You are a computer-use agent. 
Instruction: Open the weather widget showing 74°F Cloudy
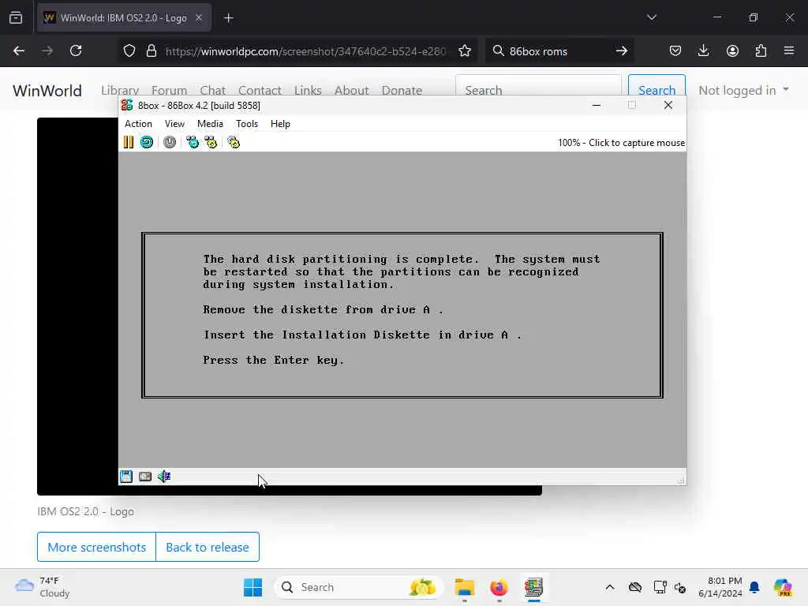click(43, 587)
